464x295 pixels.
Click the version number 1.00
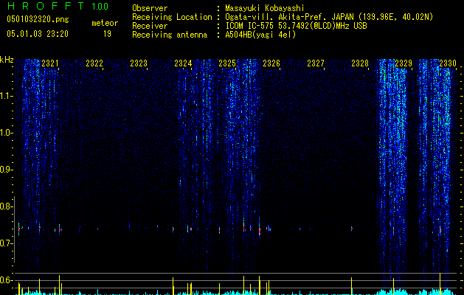100,6
